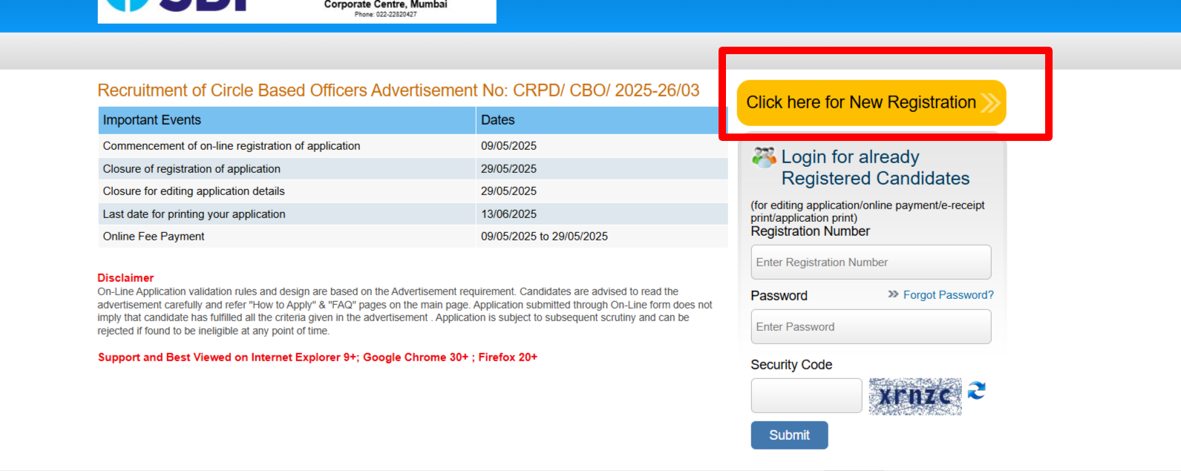Click the 13/06/2025 printing date cell
The height and width of the screenshot is (471, 1181).
[x=508, y=214]
